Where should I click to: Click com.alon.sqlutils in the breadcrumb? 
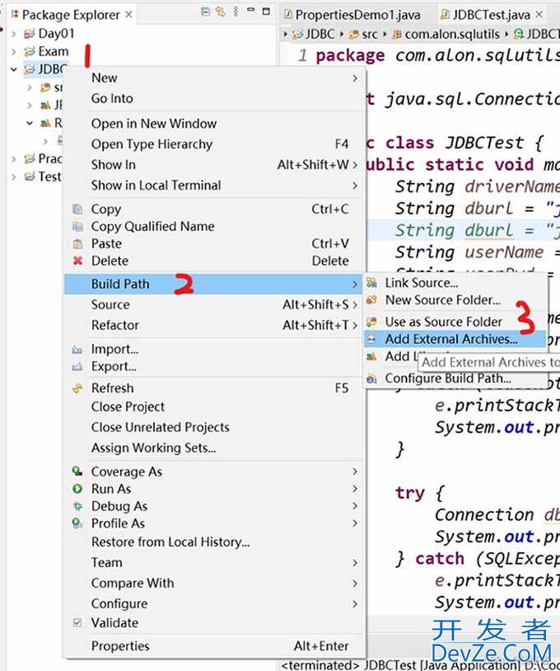(452, 34)
